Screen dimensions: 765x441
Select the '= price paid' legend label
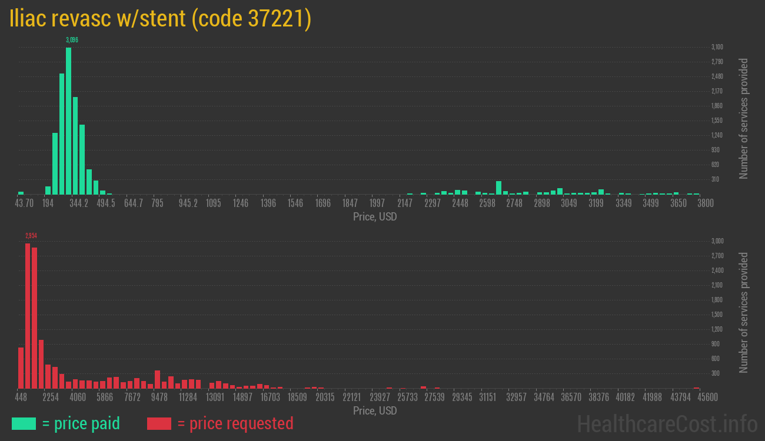[x=81, y=423]
